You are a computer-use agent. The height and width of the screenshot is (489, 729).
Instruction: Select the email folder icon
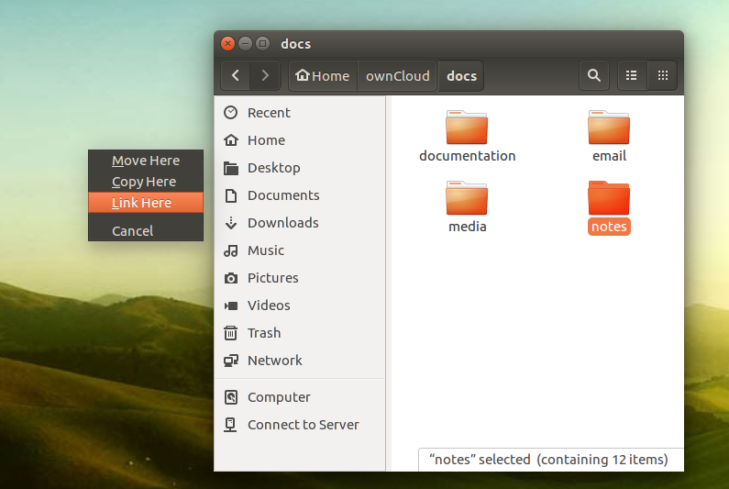click(x=609, y=128)
